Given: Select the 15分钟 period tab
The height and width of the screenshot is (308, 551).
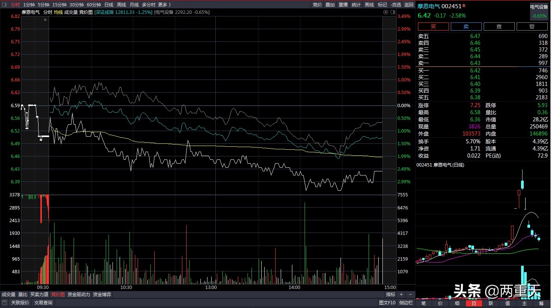Looking at the screenshot, I should coord(59,4).
